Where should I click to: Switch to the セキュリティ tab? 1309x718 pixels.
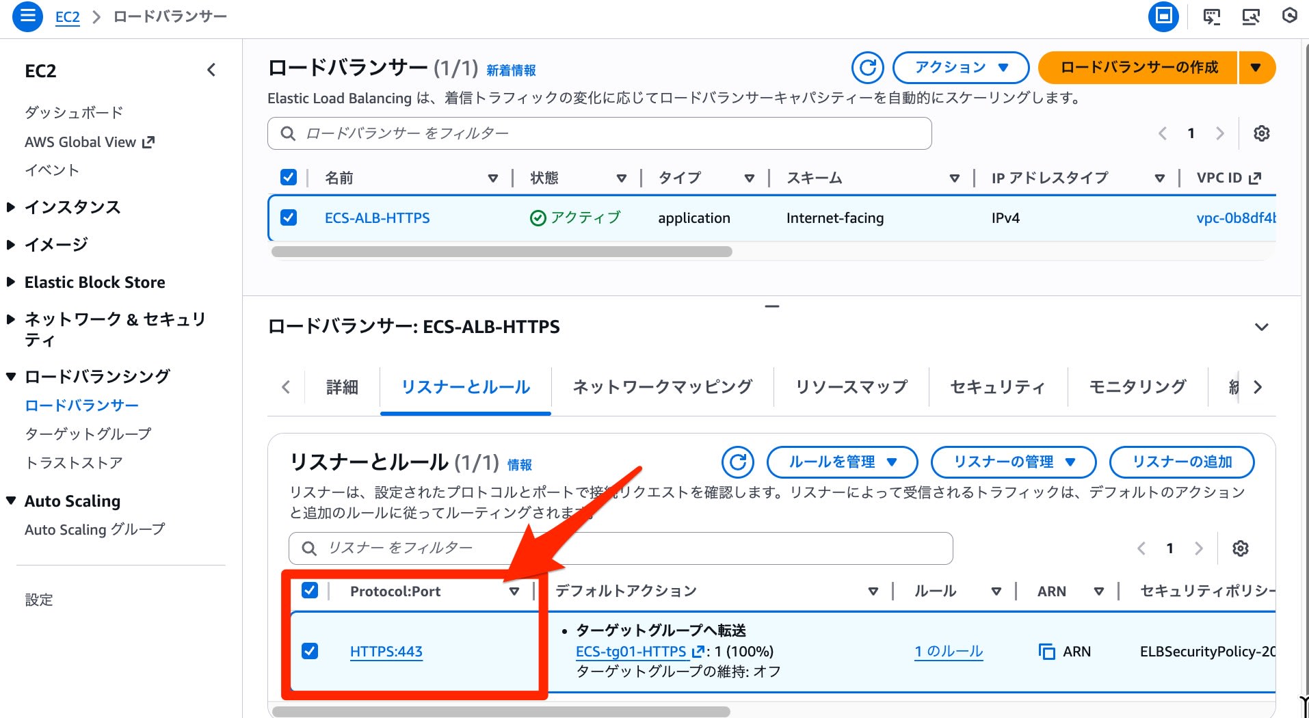pyautogui.click(x=998, y=388)
